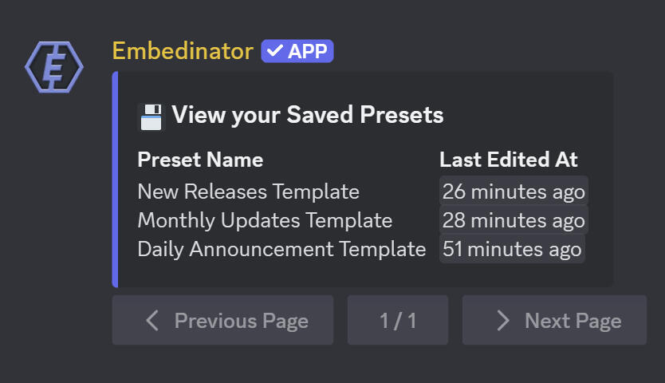Click the 26 minutes ago timestamp
Screen dimensions: 665x383
[x=514, y=191]
